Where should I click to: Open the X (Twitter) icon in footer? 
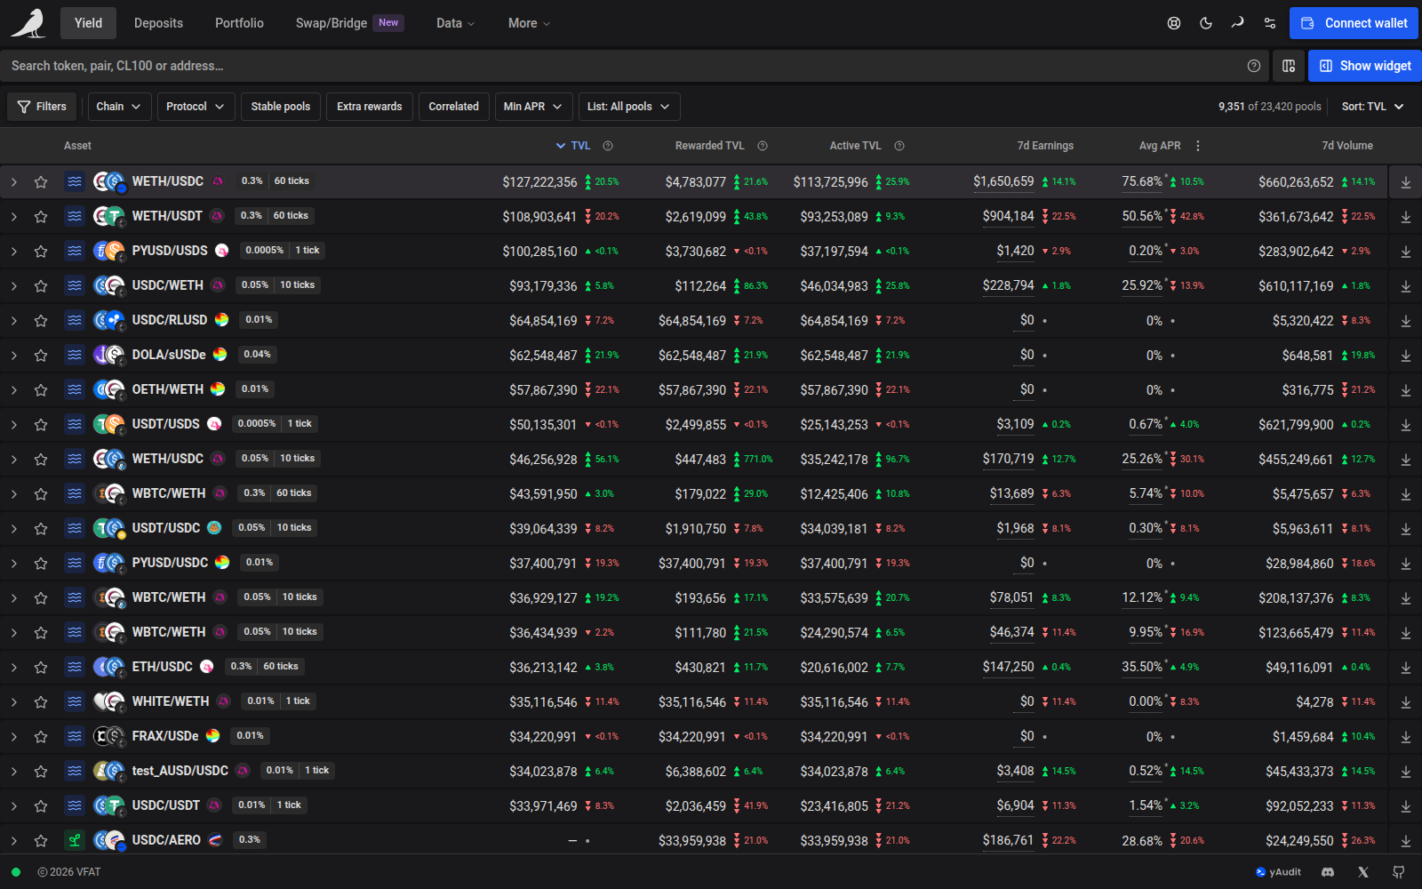pyautogui.click(x=1363, y=872)
